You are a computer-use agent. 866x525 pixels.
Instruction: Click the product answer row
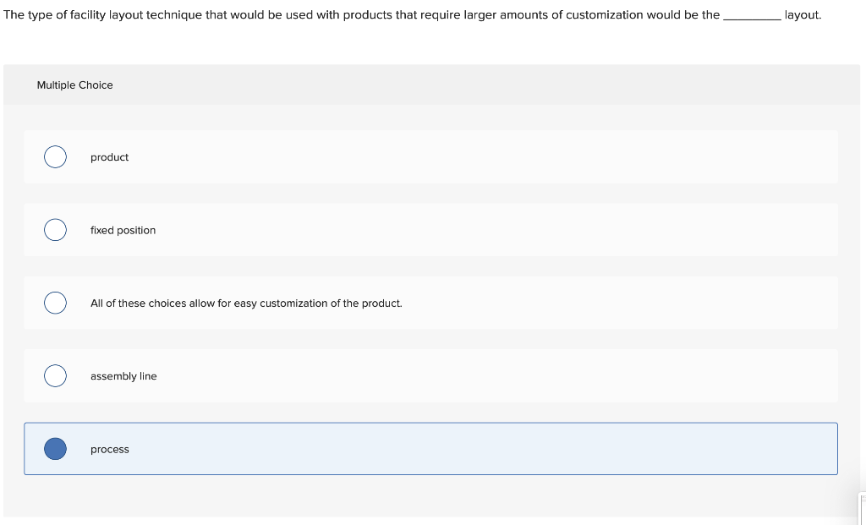tap(431, 156)
